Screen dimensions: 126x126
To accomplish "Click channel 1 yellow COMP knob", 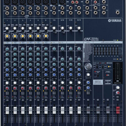I will (7, 36).
